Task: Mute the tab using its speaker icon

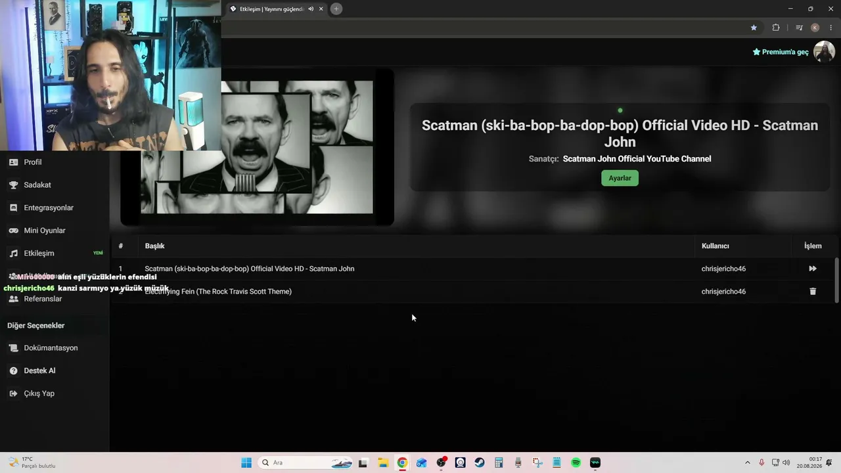Action: 311,9
